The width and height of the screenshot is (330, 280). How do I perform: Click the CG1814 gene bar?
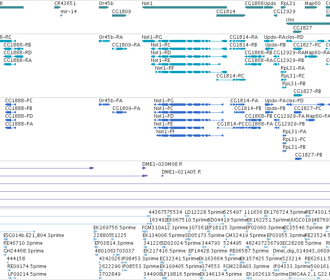231,15
